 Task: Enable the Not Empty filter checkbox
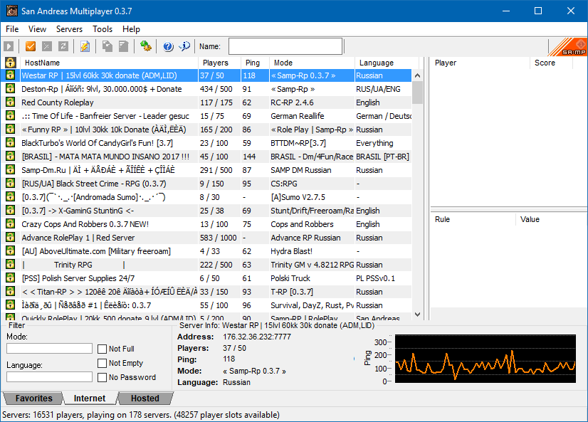pyautogui.click(x=102, y=363)
